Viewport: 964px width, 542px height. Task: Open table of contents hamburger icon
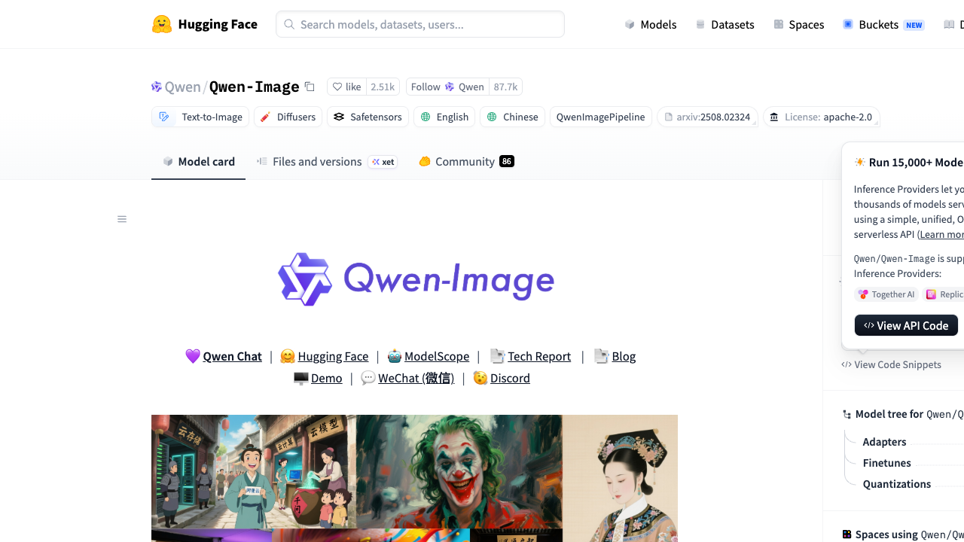coord(122,219)
